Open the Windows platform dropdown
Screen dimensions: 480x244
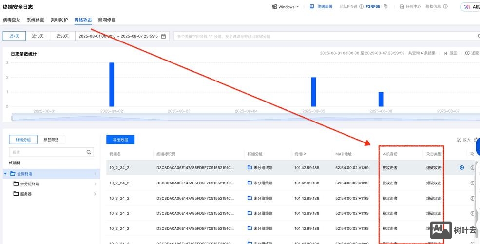click(x=285, y=7)
